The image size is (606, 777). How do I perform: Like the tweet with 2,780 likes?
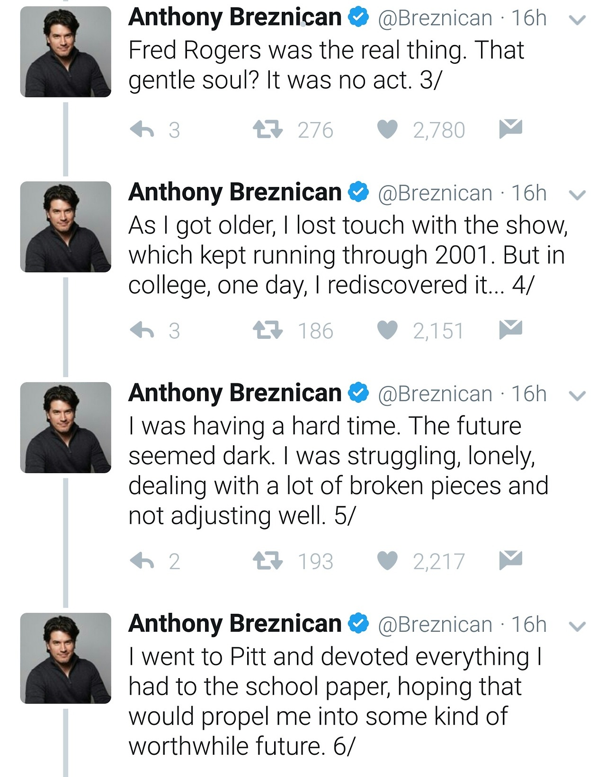387,129
